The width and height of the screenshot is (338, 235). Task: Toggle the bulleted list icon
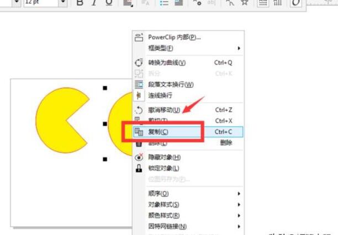click(164, 3)
